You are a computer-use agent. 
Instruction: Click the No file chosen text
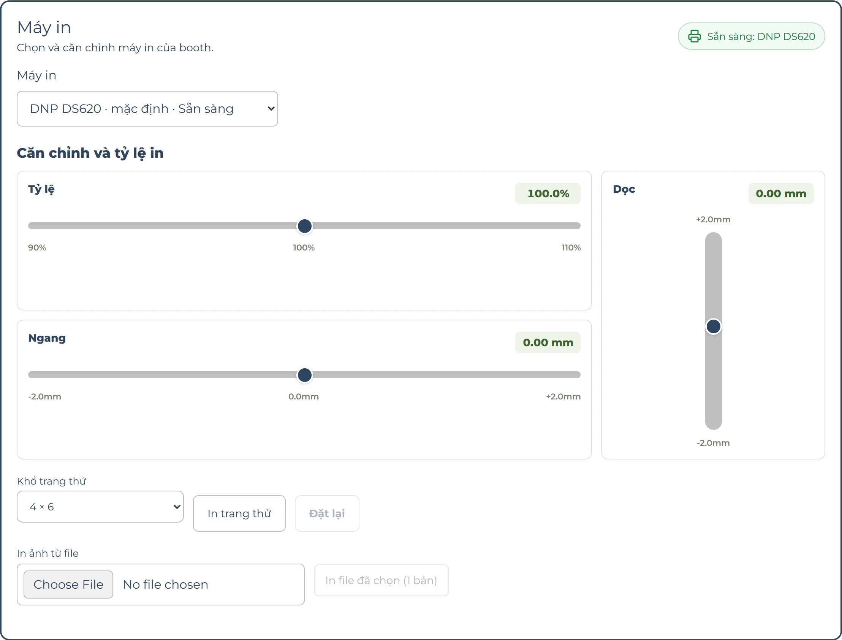click(x=166, y=585)
